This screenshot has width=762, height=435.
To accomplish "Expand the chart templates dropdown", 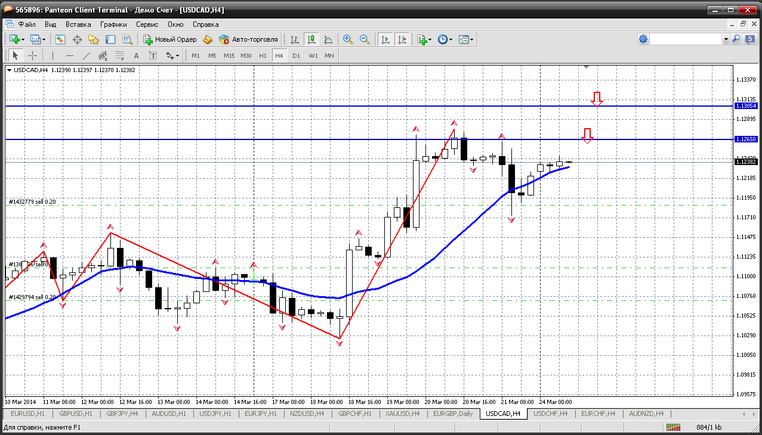I will 472,39.
